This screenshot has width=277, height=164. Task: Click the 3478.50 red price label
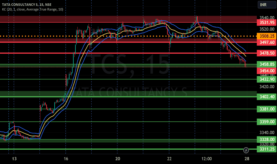(267, 53)
